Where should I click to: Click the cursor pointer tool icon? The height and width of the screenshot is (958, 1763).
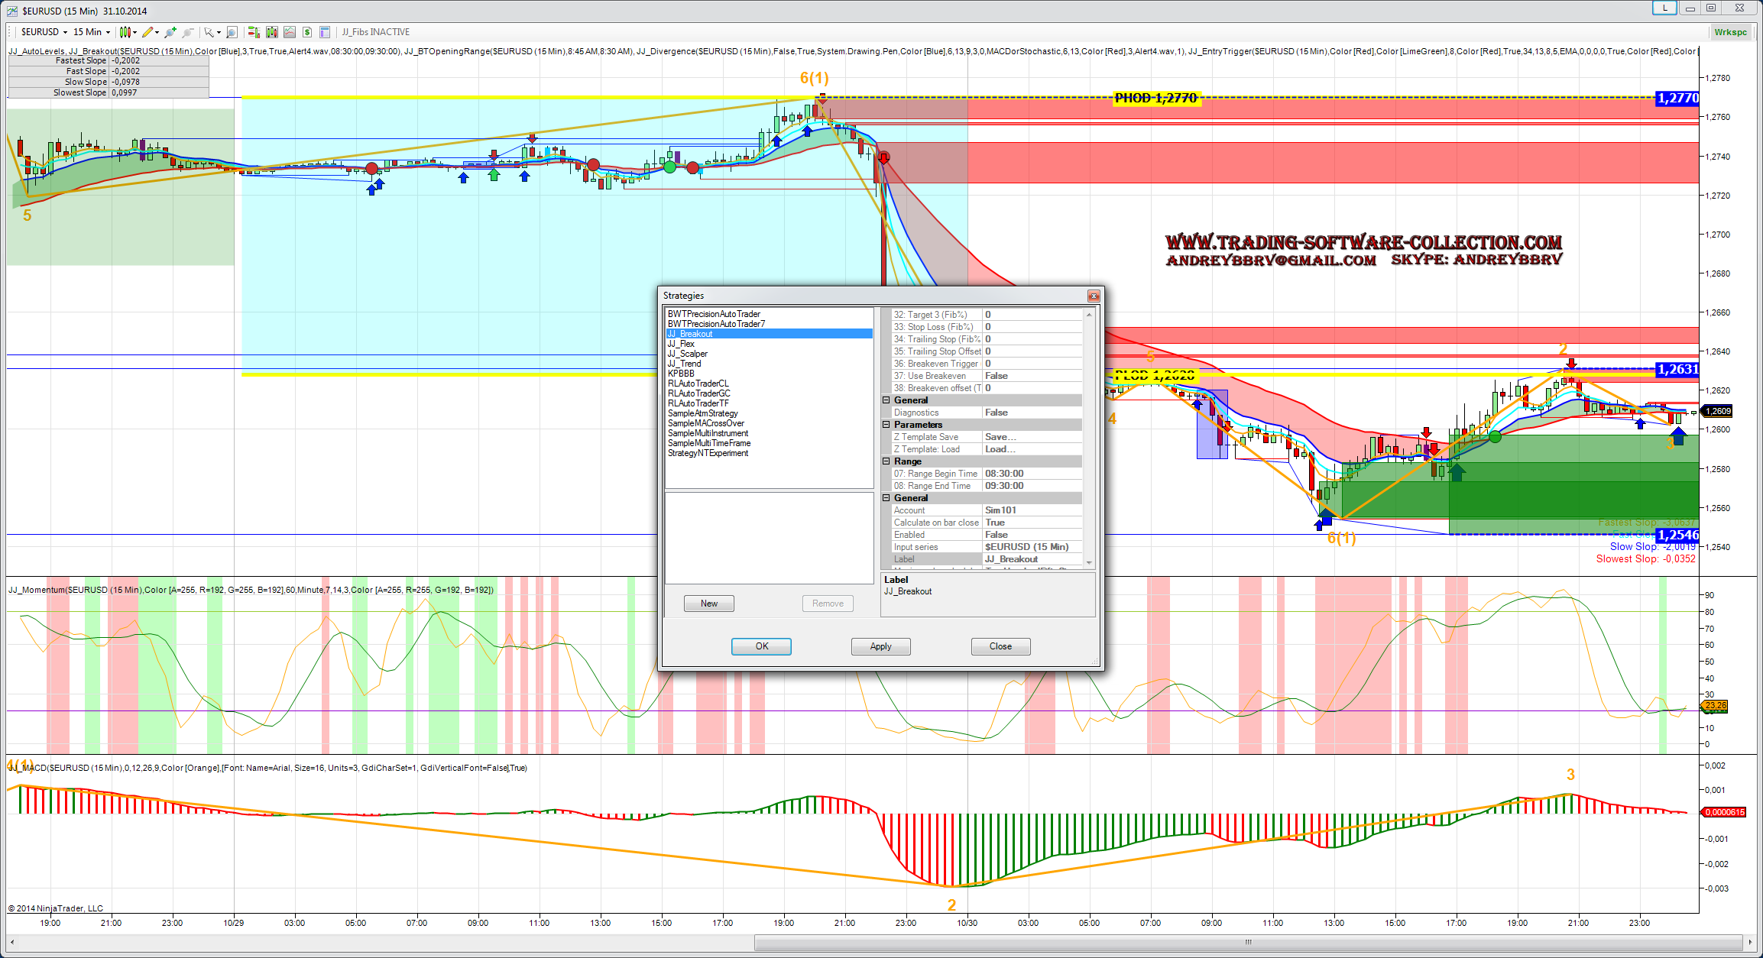209,32
